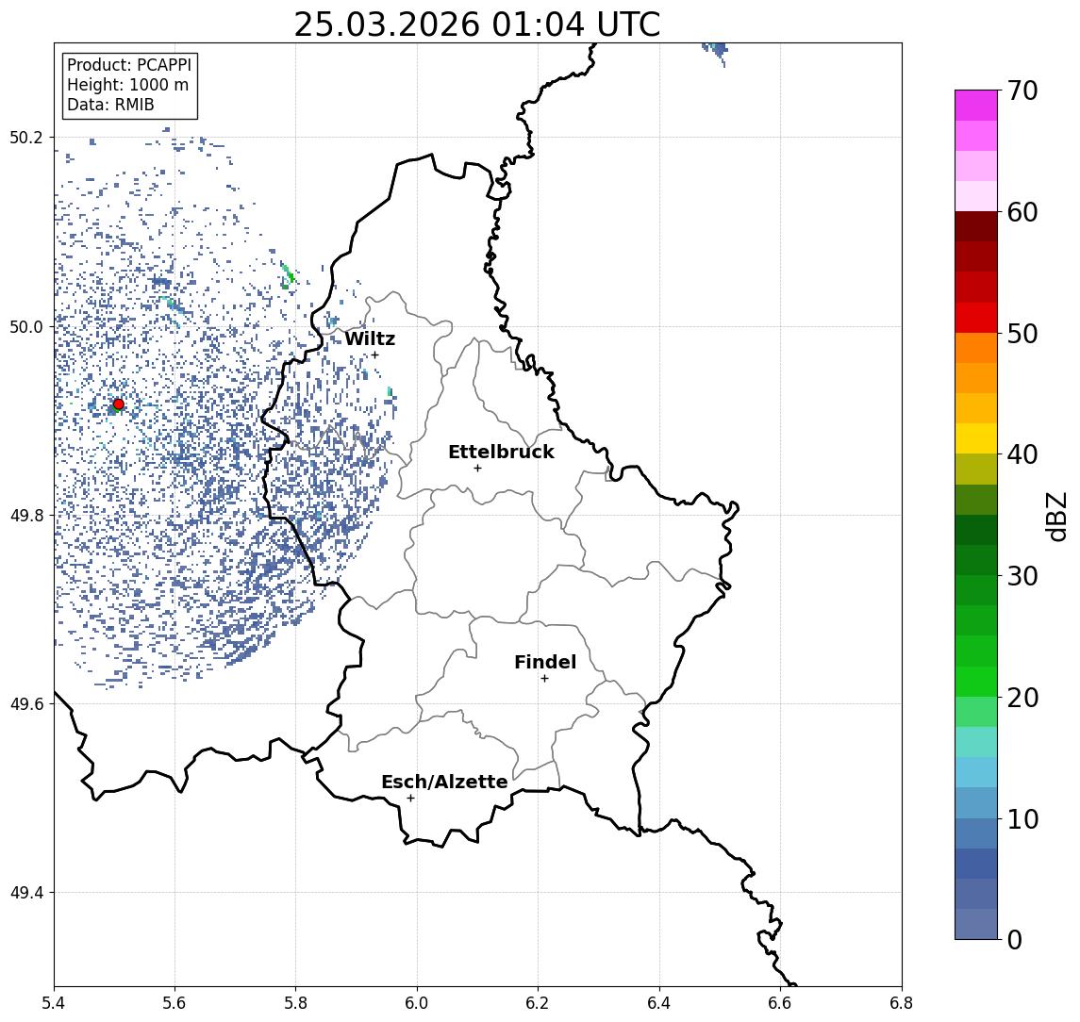Image resolution: width=1080 pixels, height=1022 pixels.
Task: Click the colorbar tick label 50
Action: coord(1022,334)
